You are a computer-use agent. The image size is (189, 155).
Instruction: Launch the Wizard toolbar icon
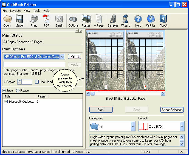[125, 19]
